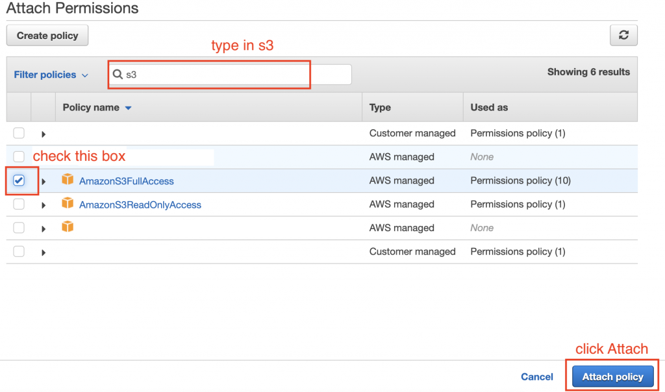Open the AmazonS3ReadOnlyAccess policy link
665x392 pixels.
(x=140, y=204)
